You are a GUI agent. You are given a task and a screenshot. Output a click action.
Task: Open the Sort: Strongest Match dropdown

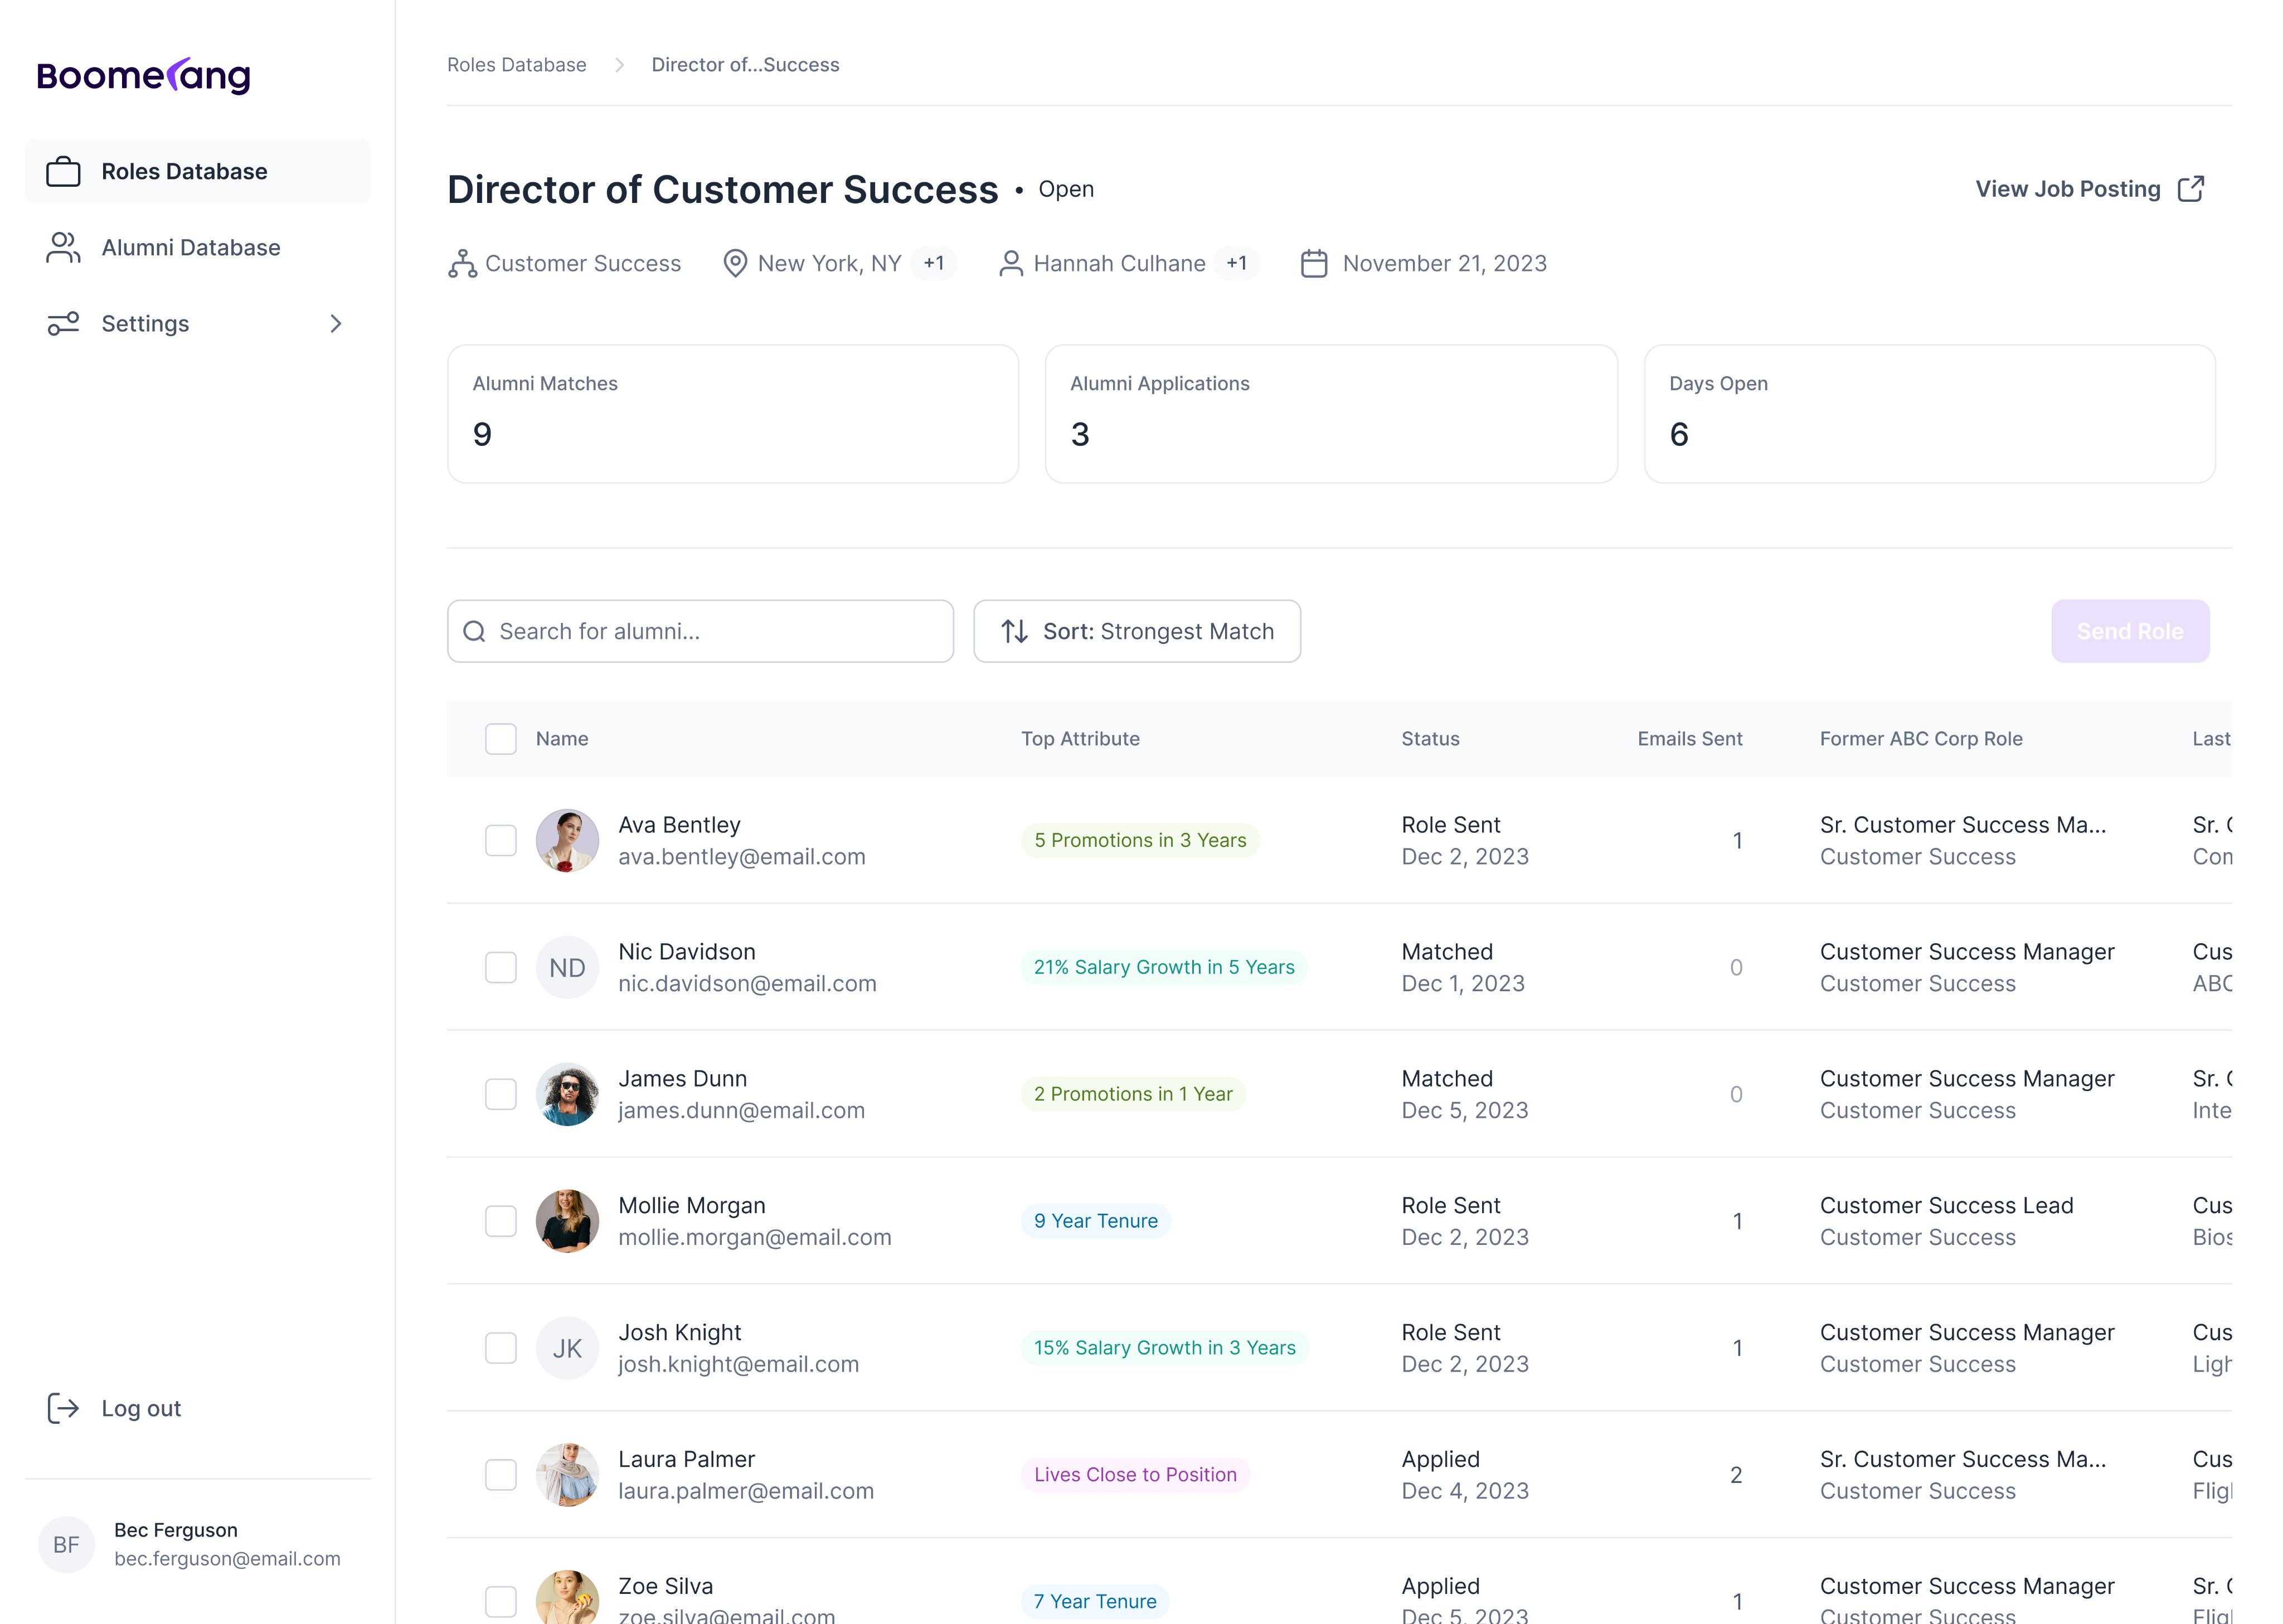[x=1136, y=631]
